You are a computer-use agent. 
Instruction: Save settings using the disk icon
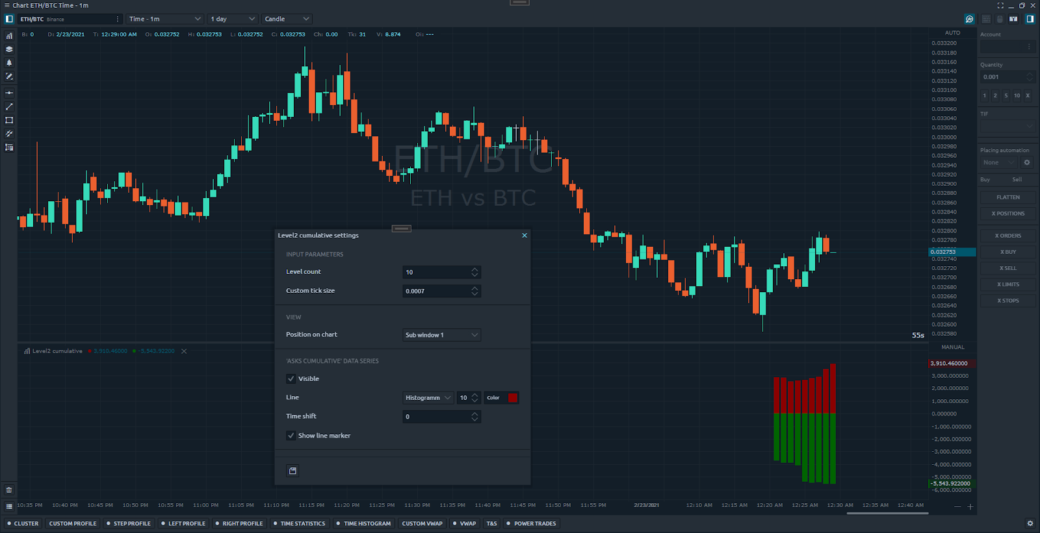click(292, 471)
